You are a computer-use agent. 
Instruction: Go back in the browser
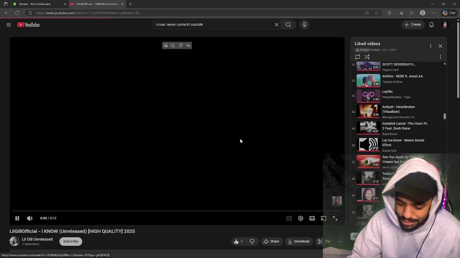pyautogui.click(x=6, y=13)
